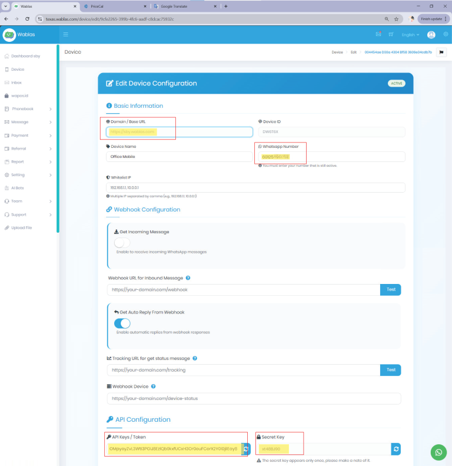452x466 pixels.
Task: Click the help icon beside Webhook Device
Action: pos(153,386)
